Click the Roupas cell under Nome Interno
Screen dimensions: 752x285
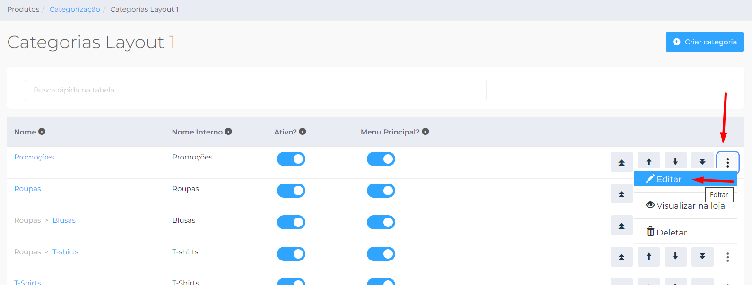click(185, 189)
